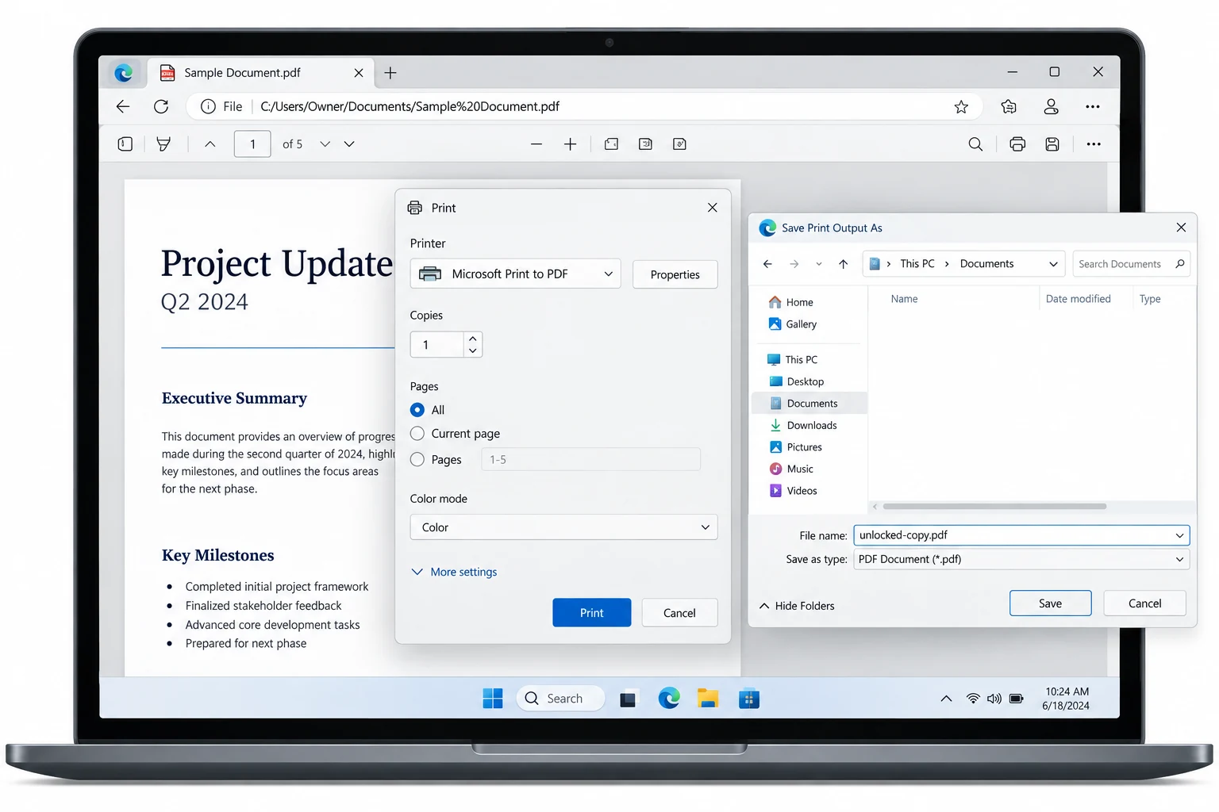Click the File name input field

pos(1021,535)
